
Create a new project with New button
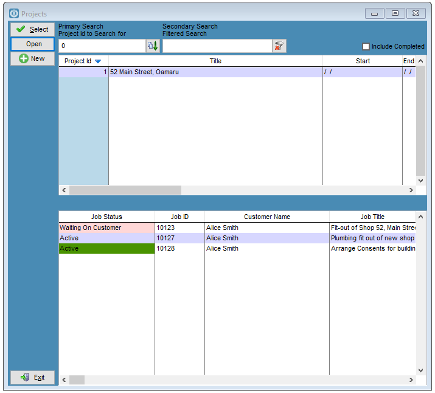click(32, 58)
